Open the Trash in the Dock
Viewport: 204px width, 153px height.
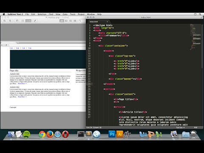[x=193, y=134]
